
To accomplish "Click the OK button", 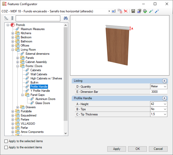I will 138,149.
